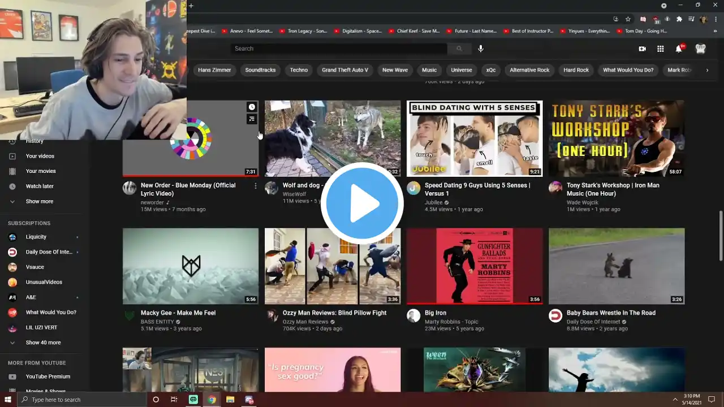724x407 pixels.
Task: Click the Blind Dating With 5 Senses thumbnail
Action: tap(475, 138)
